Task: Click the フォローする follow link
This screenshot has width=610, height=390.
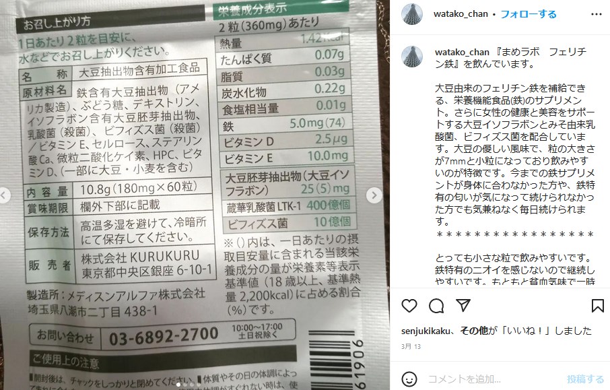Action: [529, 14]
